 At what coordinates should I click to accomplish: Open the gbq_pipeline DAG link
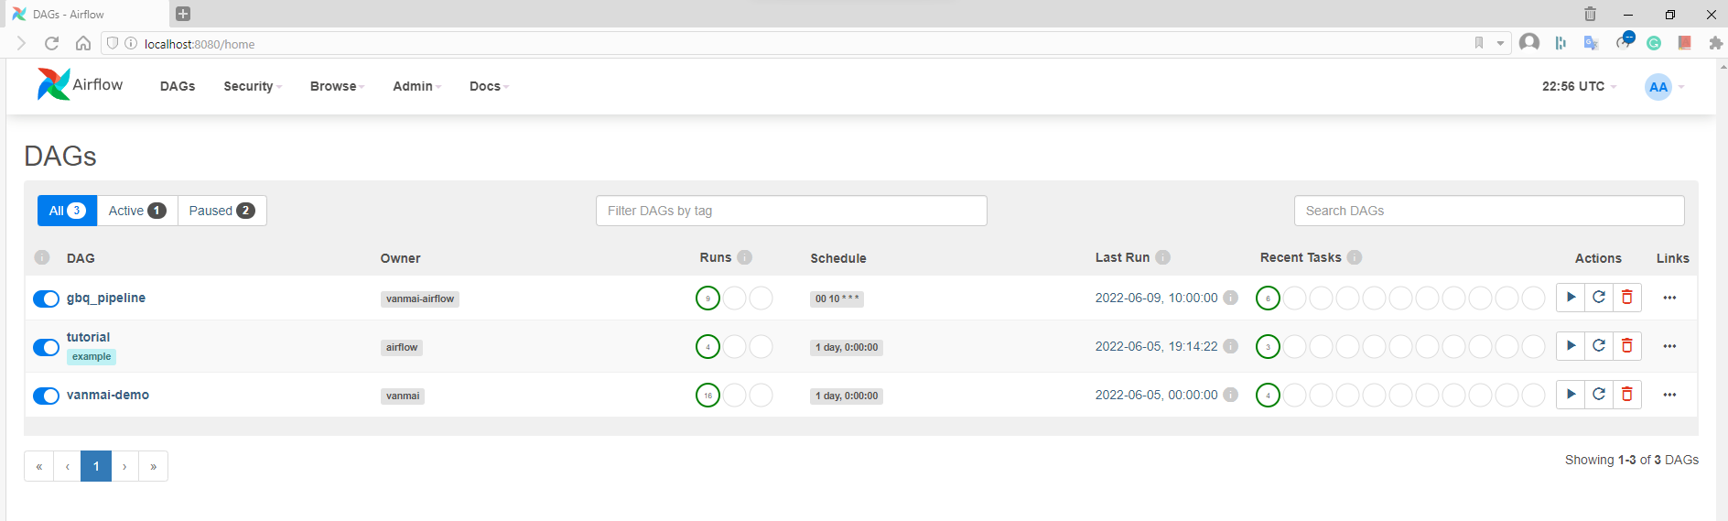pyautogui.click(x=106, y=298)
